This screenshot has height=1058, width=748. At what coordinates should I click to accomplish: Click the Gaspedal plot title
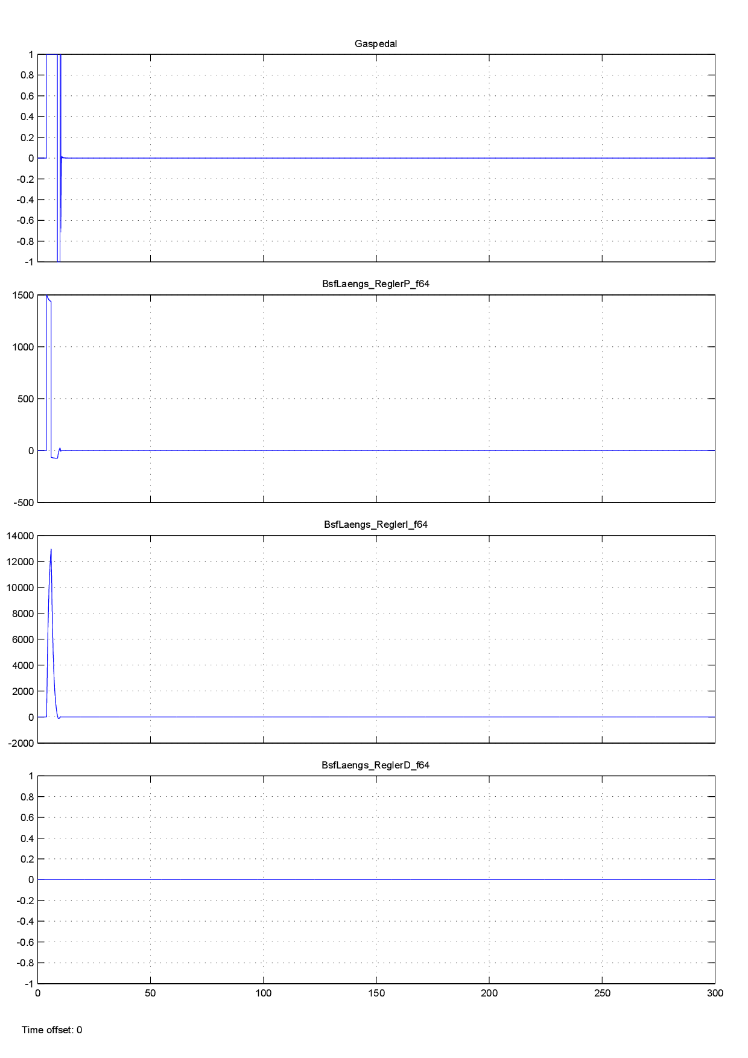(x=375, y=44)
